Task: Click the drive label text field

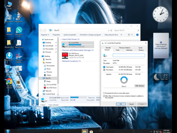Action: point(129,55)
